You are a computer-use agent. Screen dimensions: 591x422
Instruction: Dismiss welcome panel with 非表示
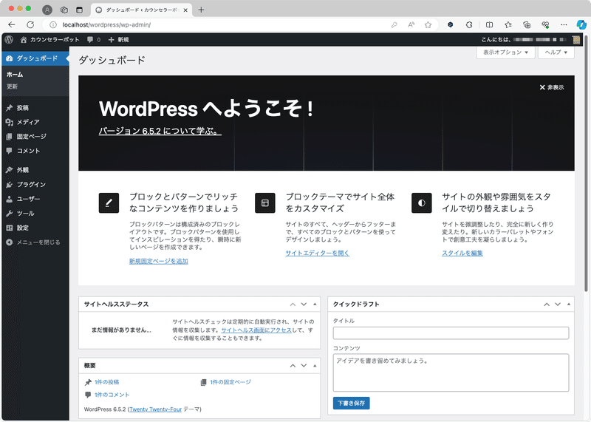(x=551, y=87)
